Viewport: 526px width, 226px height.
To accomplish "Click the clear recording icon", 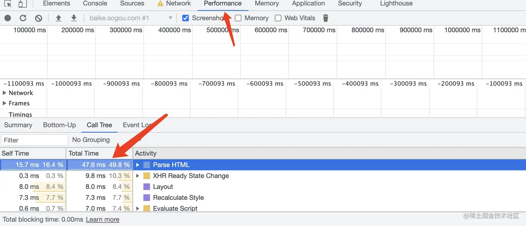I will (x=39, y=18).
